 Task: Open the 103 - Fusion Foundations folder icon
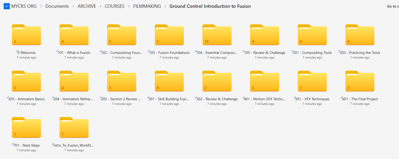point(169,35)
